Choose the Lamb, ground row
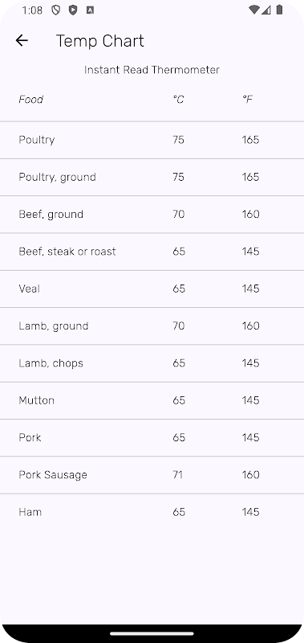The width and height of the screenshot is (304, 643). [x=152, y=326]
